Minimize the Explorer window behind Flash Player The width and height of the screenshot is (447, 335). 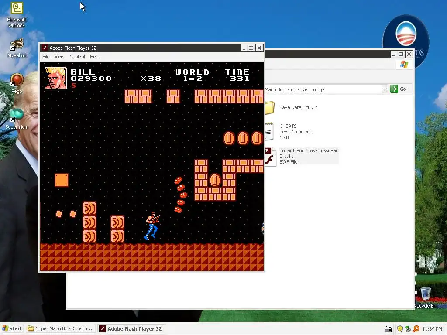394,54
